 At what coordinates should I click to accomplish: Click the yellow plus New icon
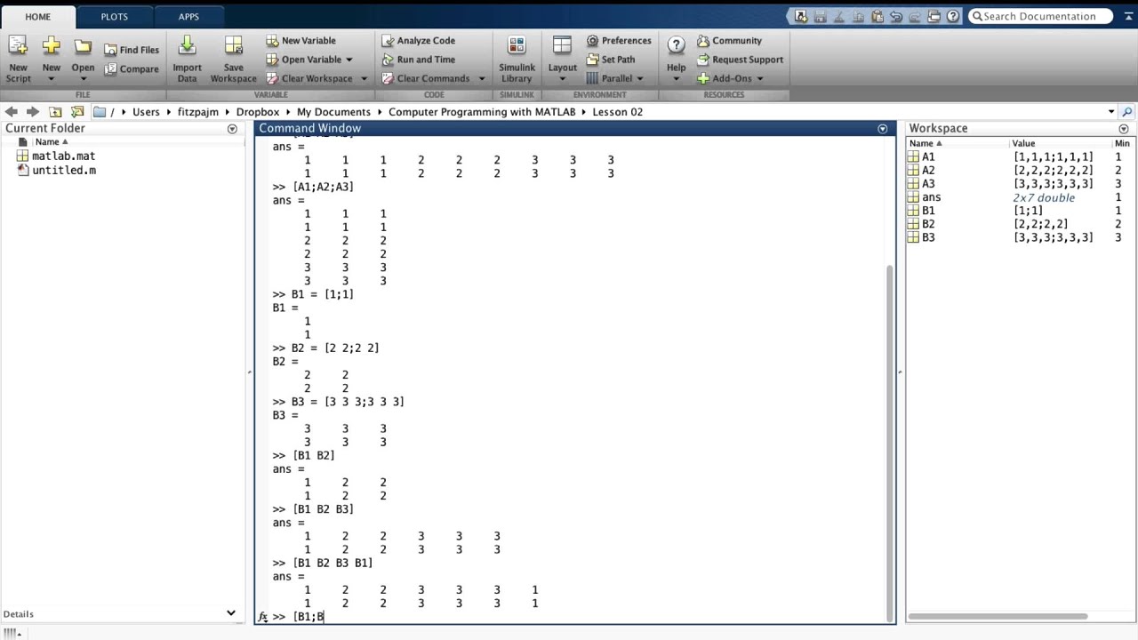tap(52, 46)
